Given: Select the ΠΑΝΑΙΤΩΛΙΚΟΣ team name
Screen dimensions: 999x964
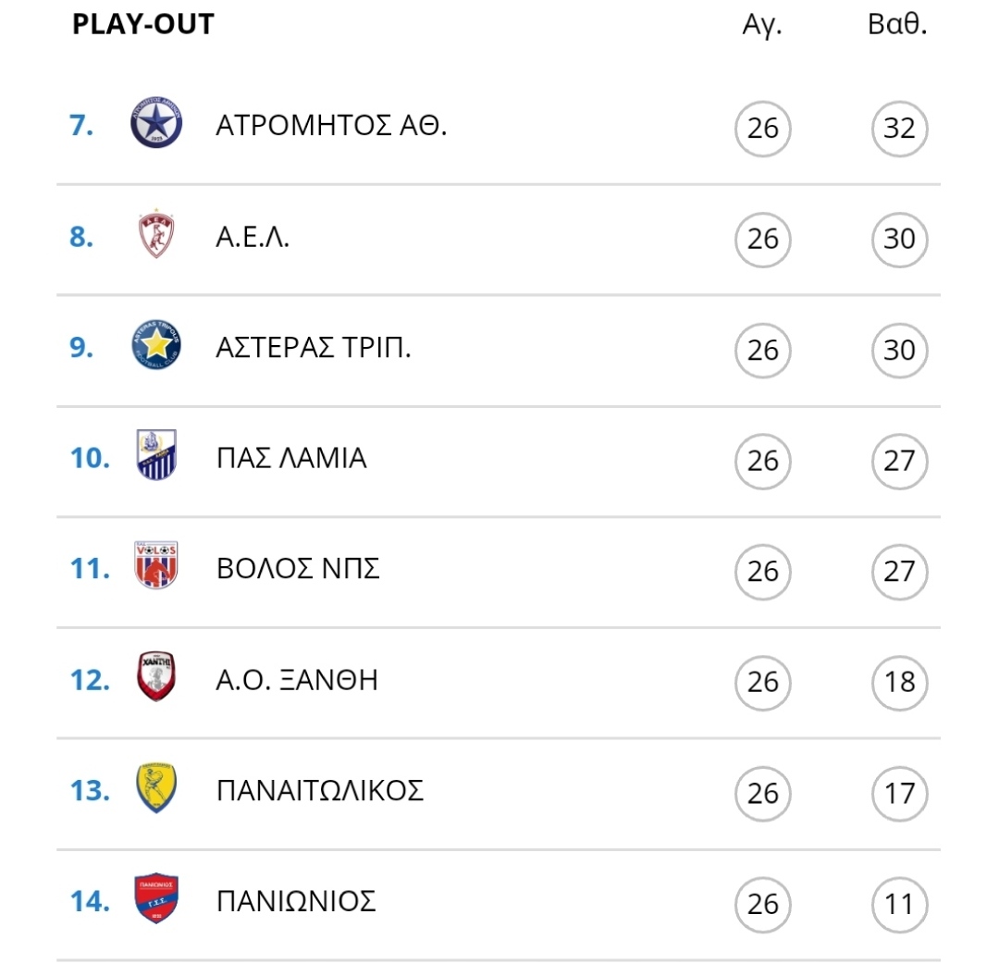Looking at the screenshot, I should pyautogui.click(x=320, y=791).
